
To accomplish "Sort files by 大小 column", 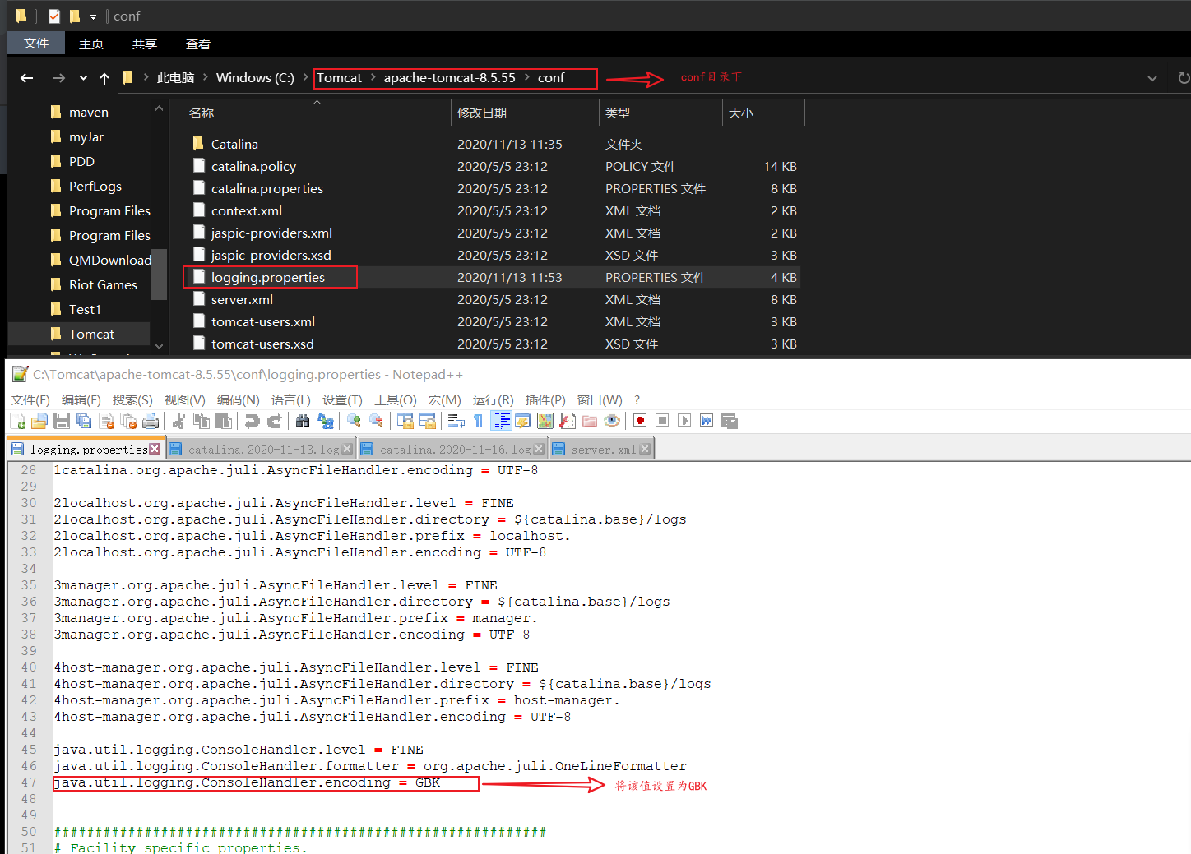I will point(741,113).
